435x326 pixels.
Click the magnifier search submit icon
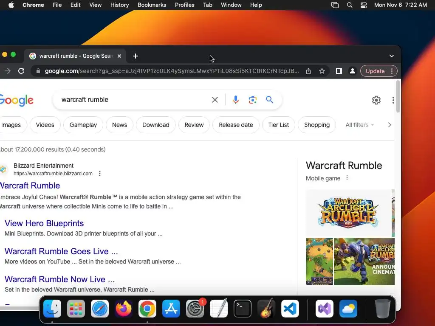coord(269,99)
